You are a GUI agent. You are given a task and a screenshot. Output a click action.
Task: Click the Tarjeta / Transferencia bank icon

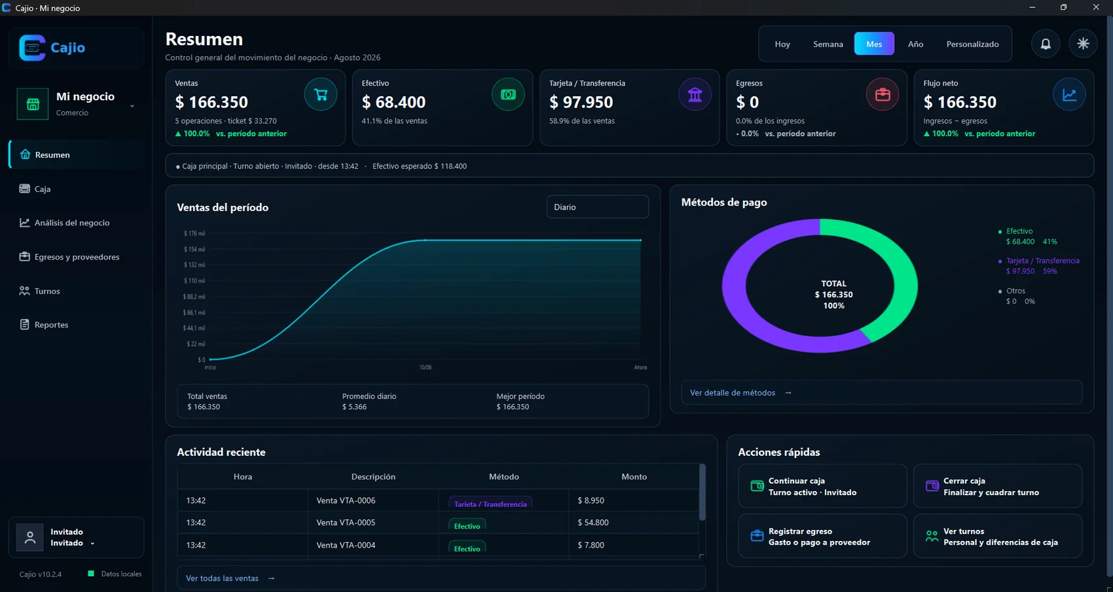695,94
